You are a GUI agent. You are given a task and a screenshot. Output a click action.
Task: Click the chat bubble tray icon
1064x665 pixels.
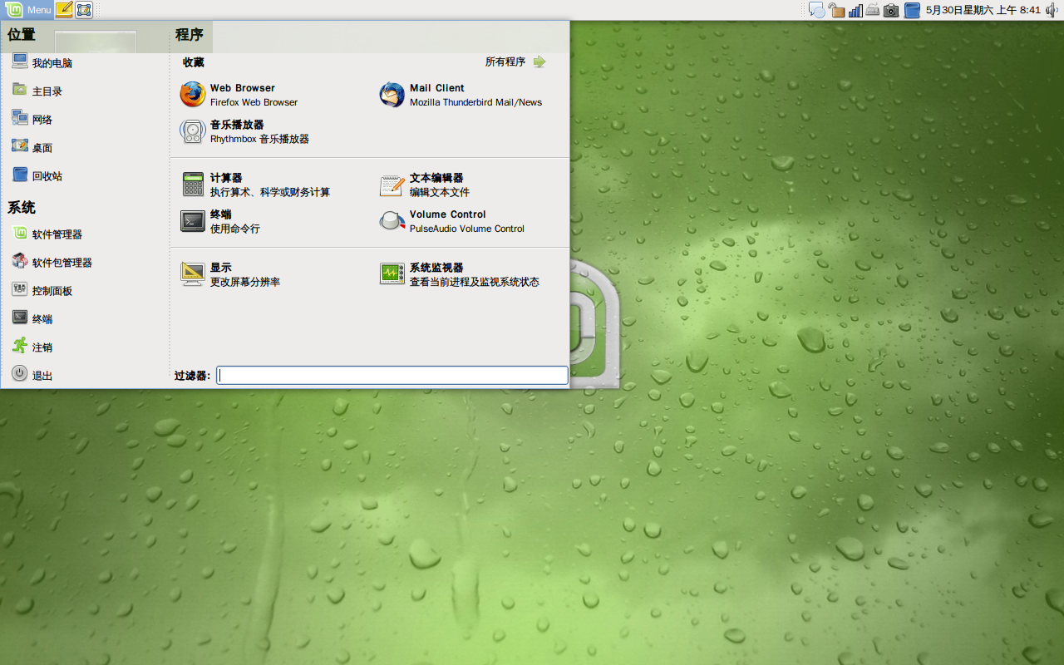817,10
